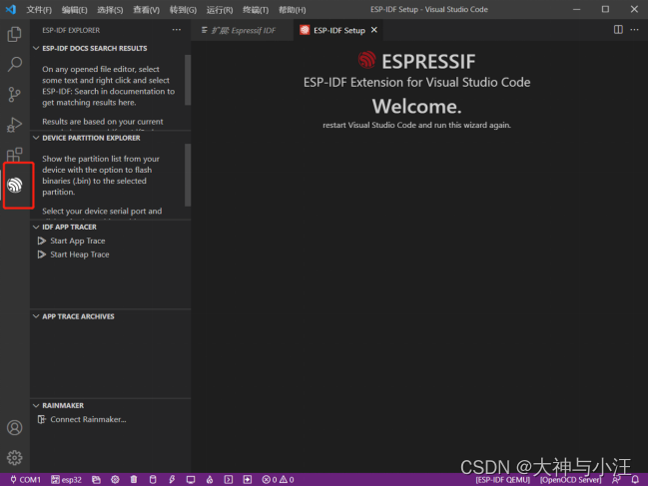
Task: Close the ESP-IDF Setup tab
Action: pyautogui.click(x=374, y=30)
